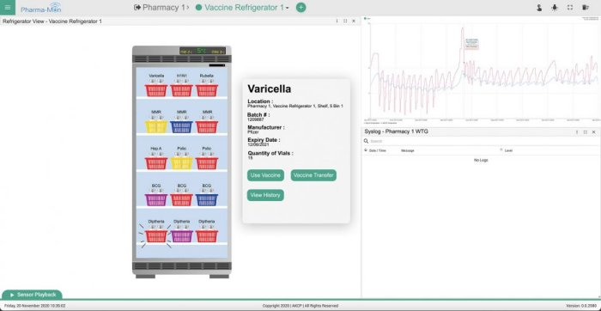Close the Syslog panel
601x311 pixels.
594,132
